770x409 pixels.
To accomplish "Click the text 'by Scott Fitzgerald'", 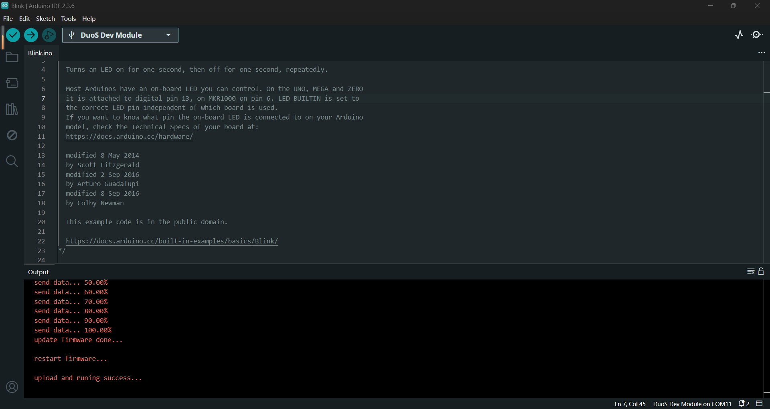I will tap(103, 165).
